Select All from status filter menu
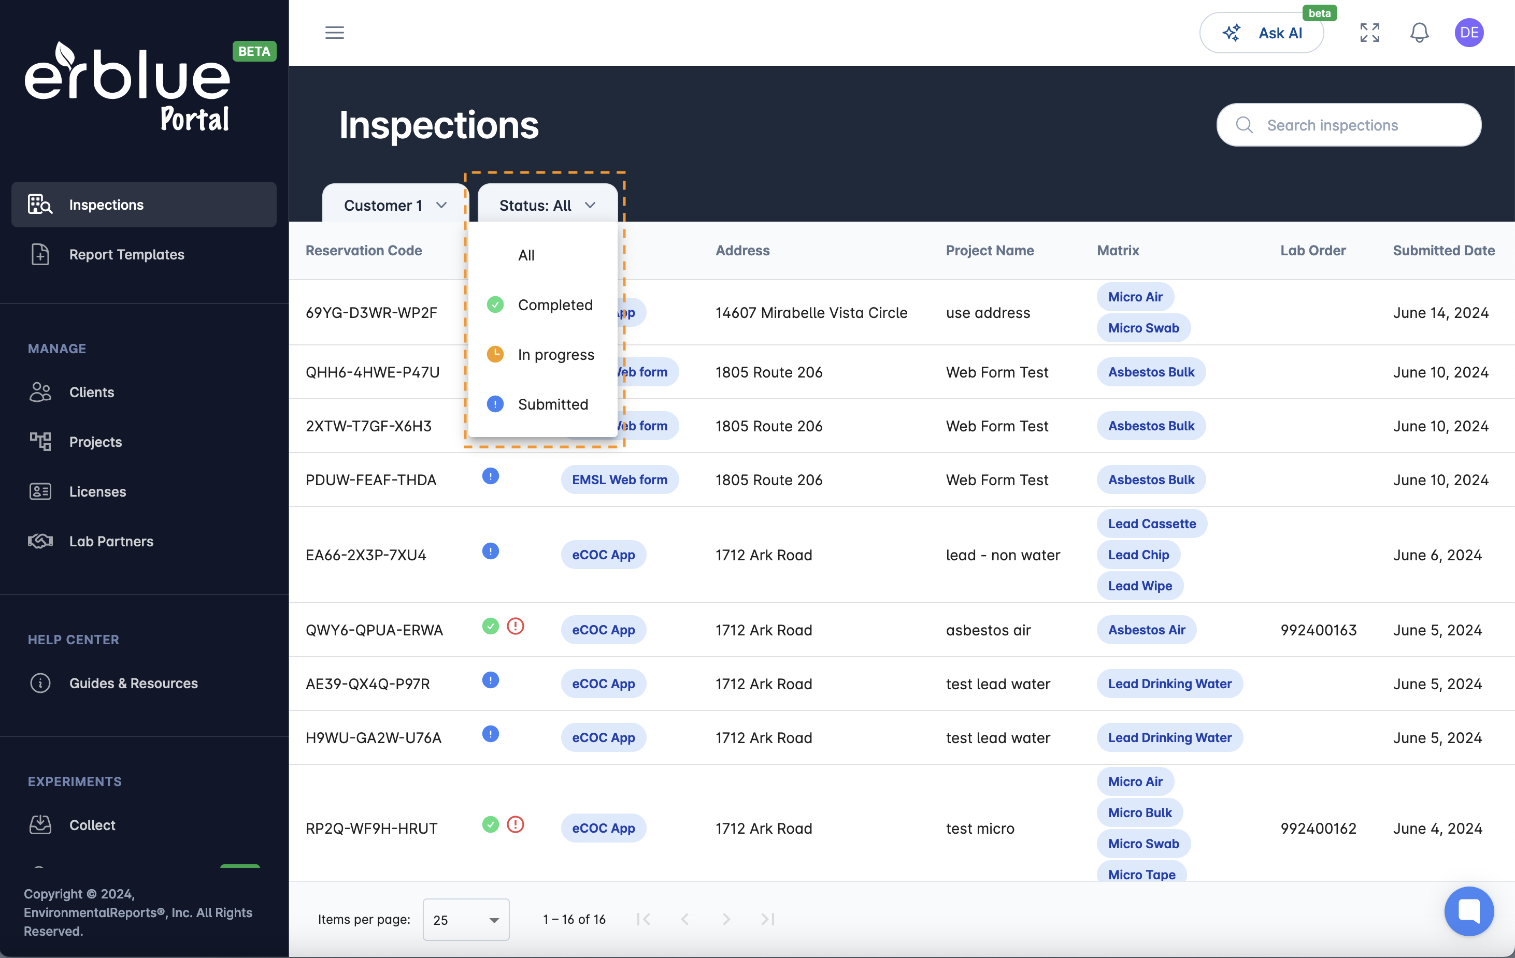Viewport: 1515px width, 958px height. click(525, 255)
